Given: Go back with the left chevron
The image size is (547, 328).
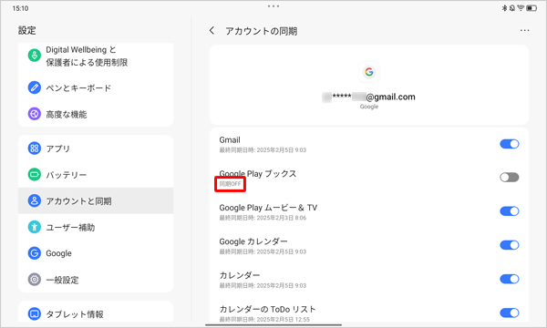Looking at the screenshot, I should pyautogui.click(x=212, y=31).
